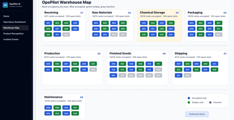Select empty rack H15
The image size is (234, 120).
point(75,113)
